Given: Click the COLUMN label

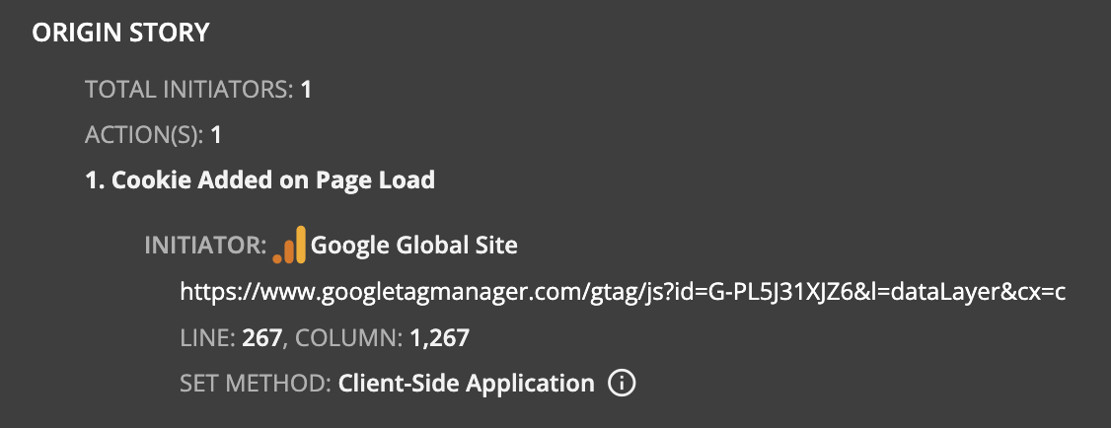Looking at the screenshot, I should pos(346,338).
